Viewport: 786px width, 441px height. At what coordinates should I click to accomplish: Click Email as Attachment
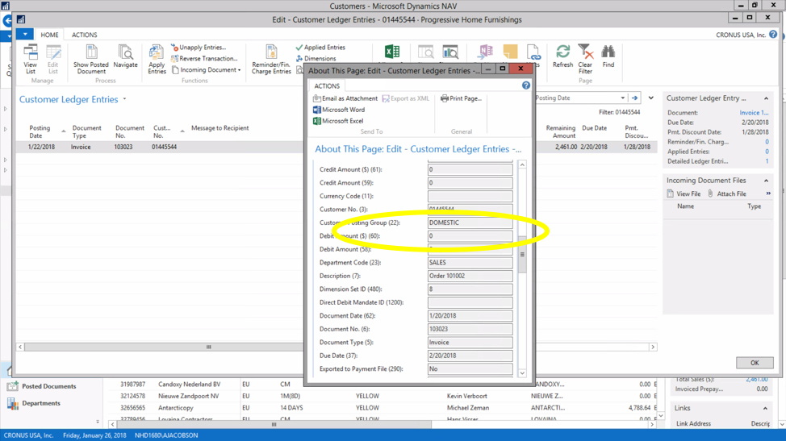(345, 98)
